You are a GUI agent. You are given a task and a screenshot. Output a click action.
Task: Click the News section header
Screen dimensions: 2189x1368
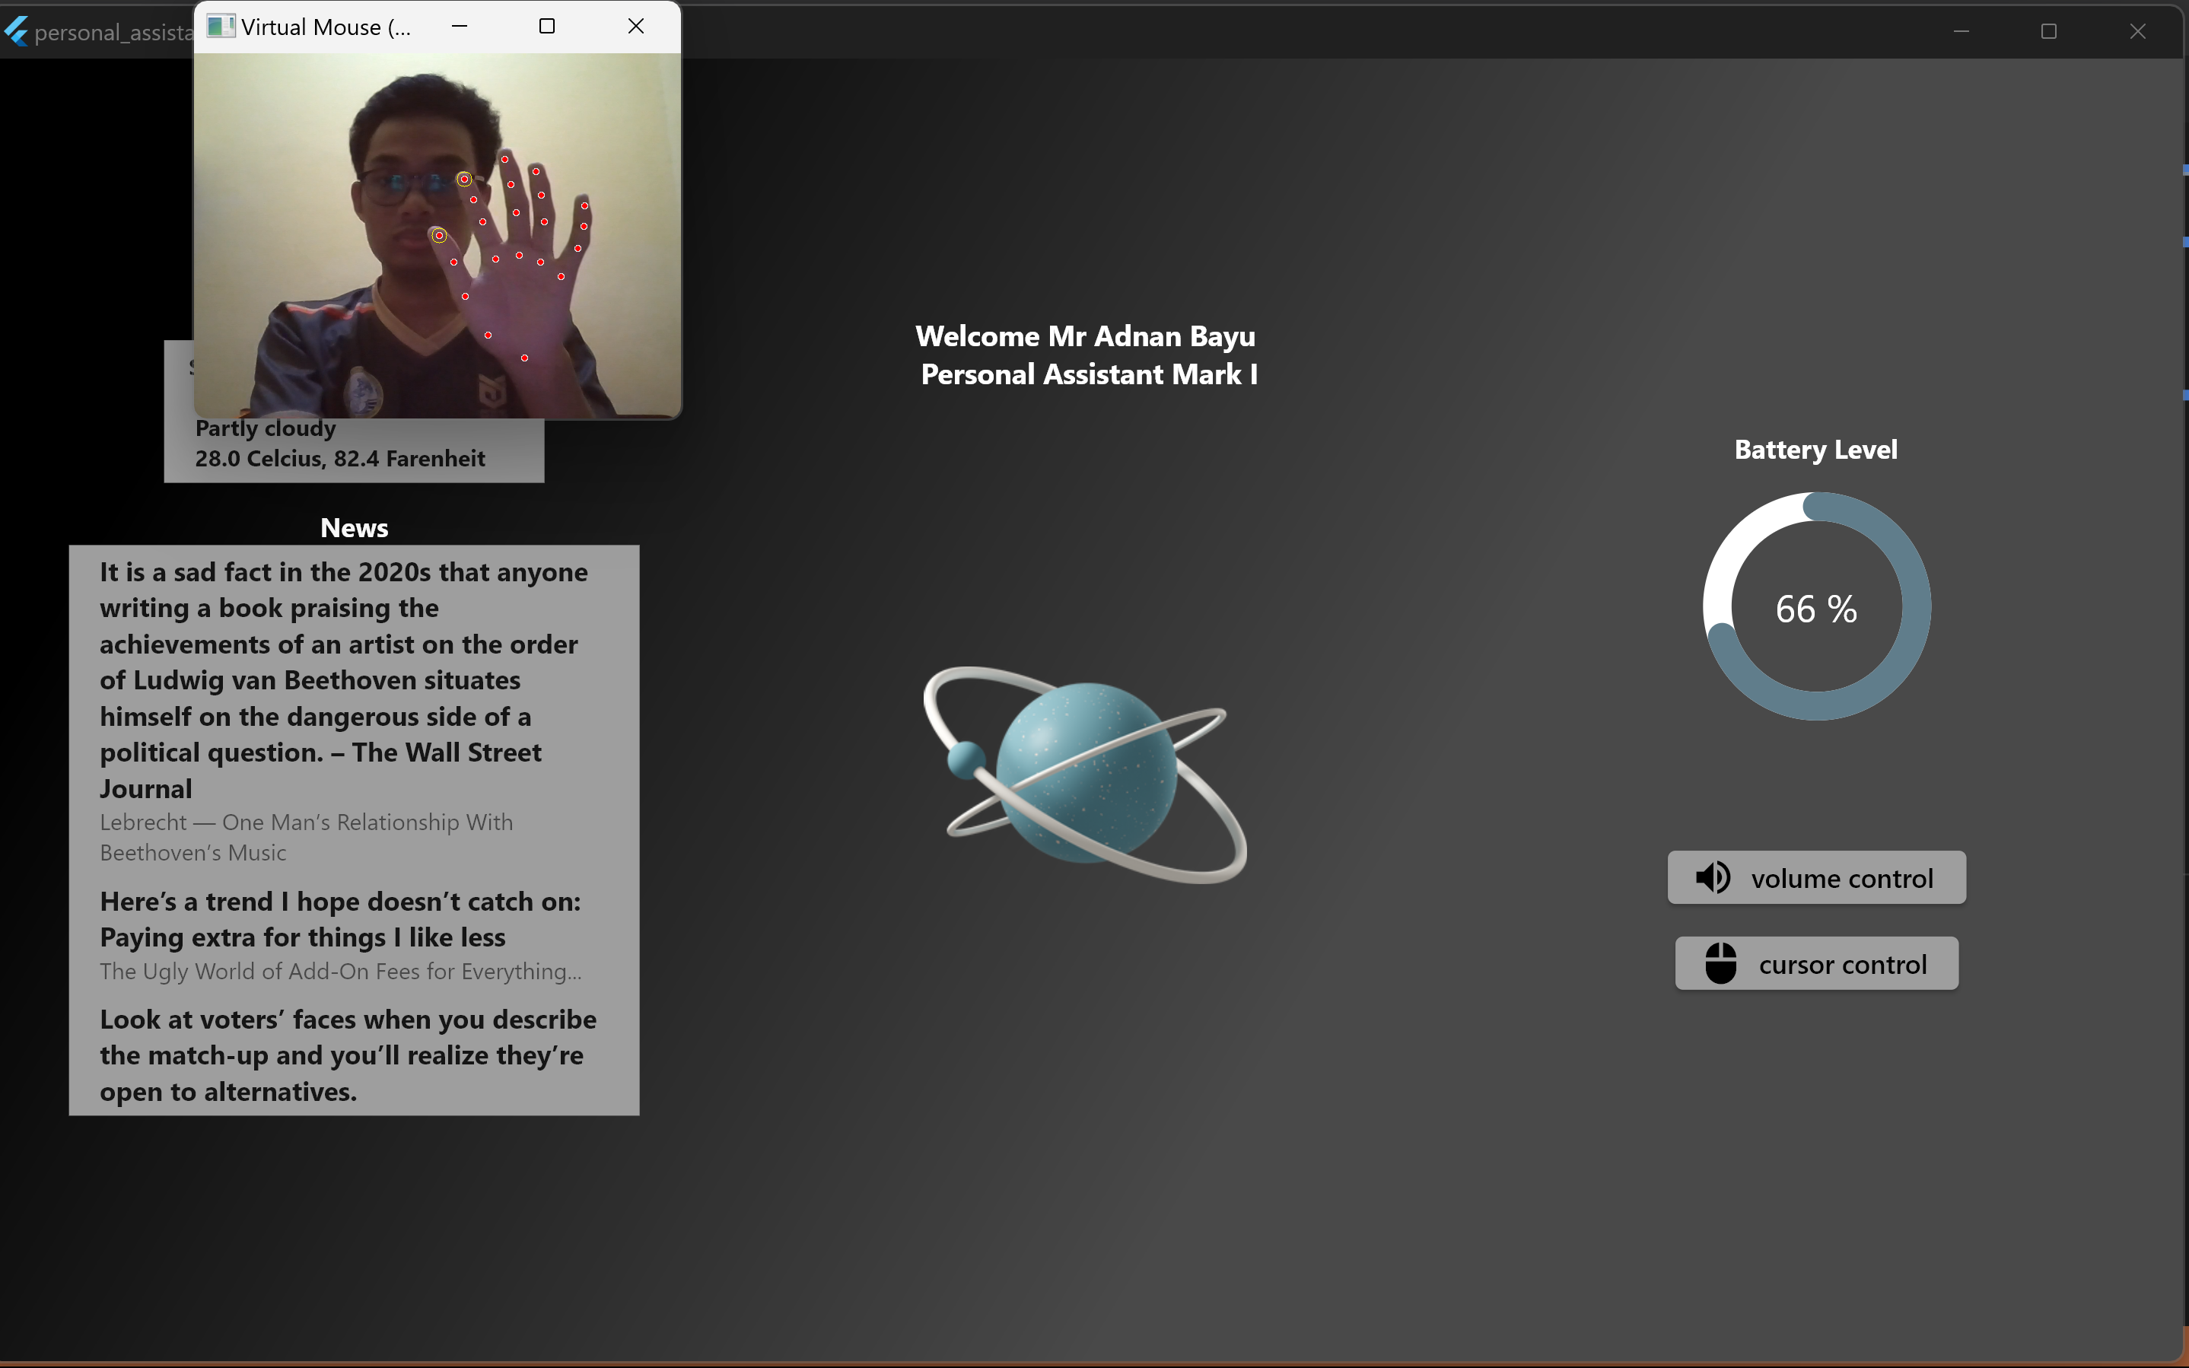coord(354,527)
